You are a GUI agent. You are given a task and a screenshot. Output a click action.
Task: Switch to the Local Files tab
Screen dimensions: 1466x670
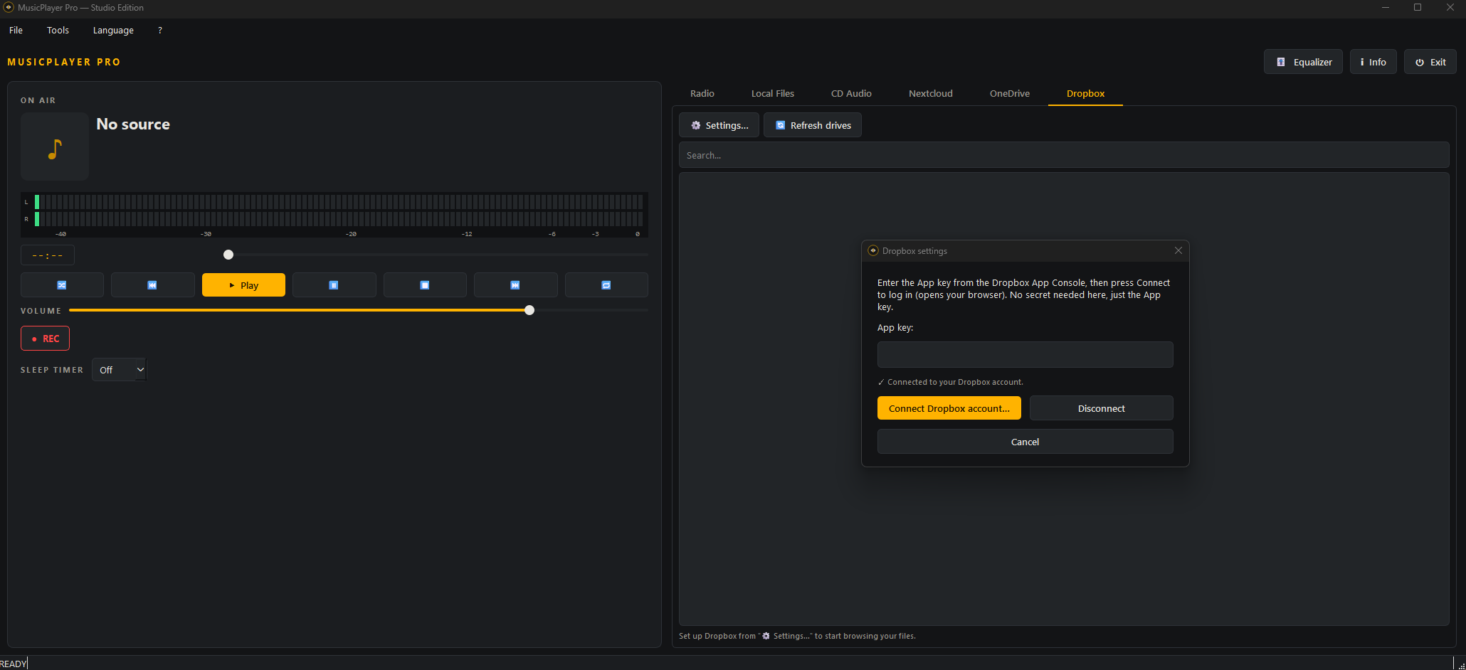pyautogui.click(x=773, y=94)
